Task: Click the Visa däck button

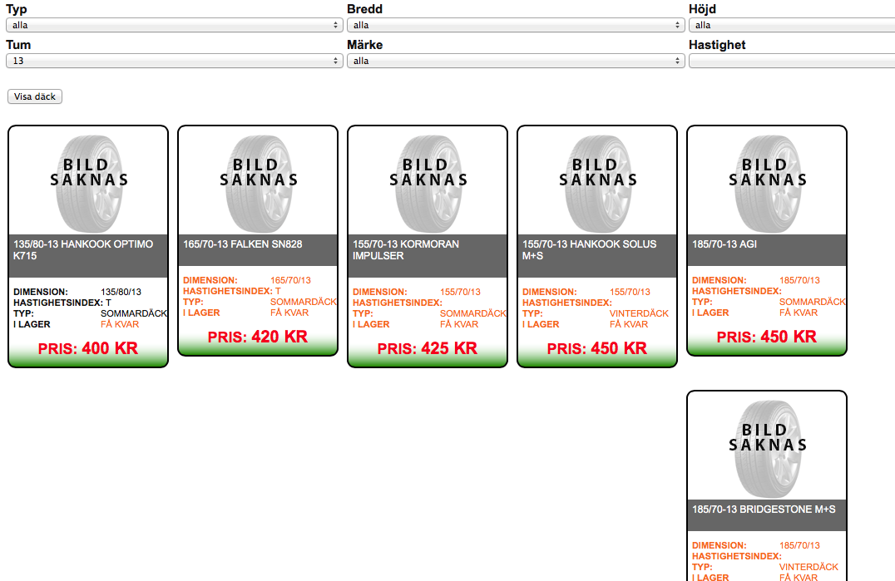Action: click(35, 96)
